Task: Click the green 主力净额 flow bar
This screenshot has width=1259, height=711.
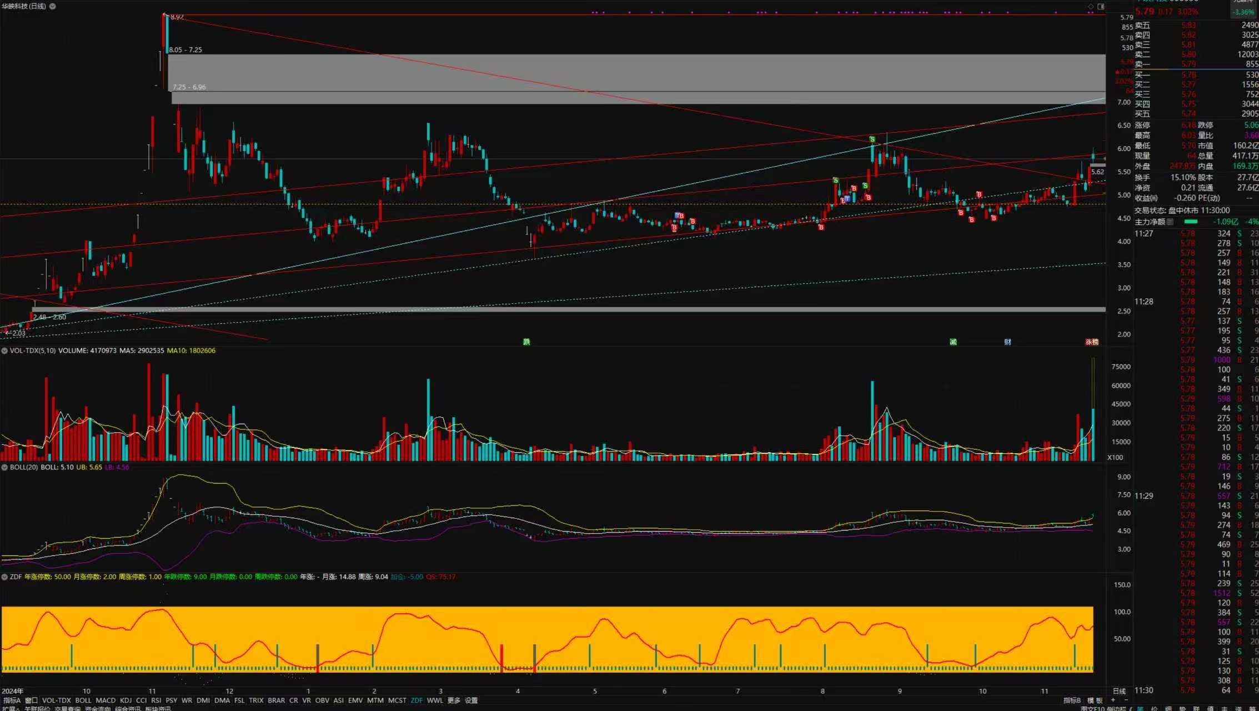Action: (x=1191, y=222)
